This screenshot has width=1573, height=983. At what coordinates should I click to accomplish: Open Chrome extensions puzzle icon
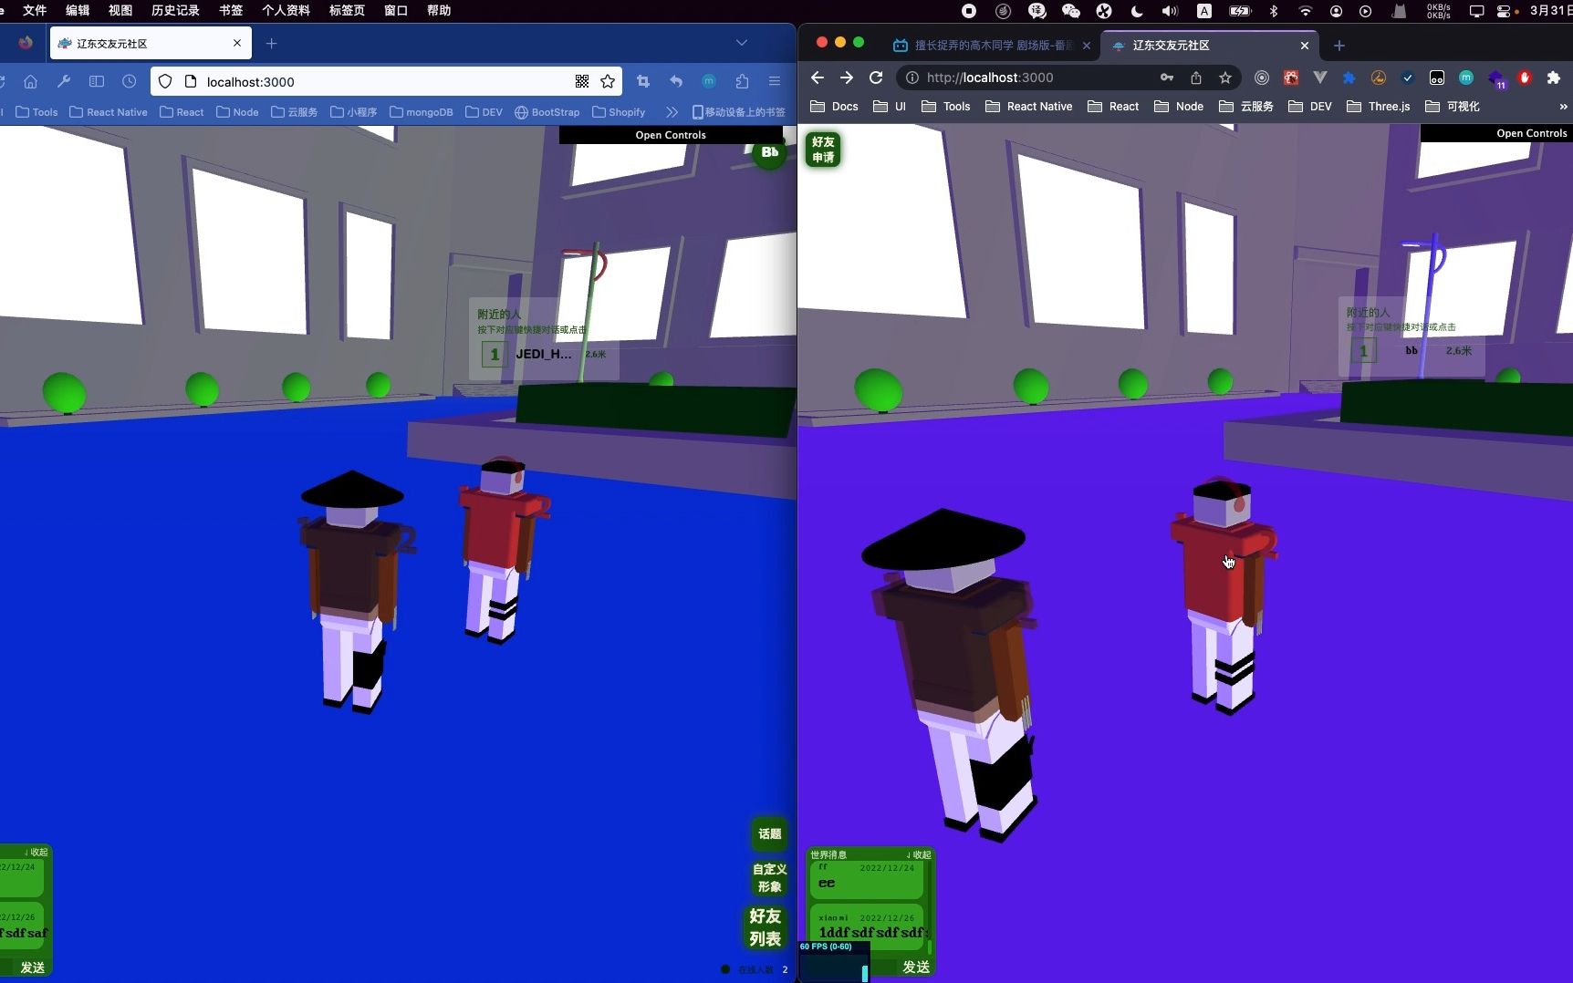click(x=1554, y=78)
